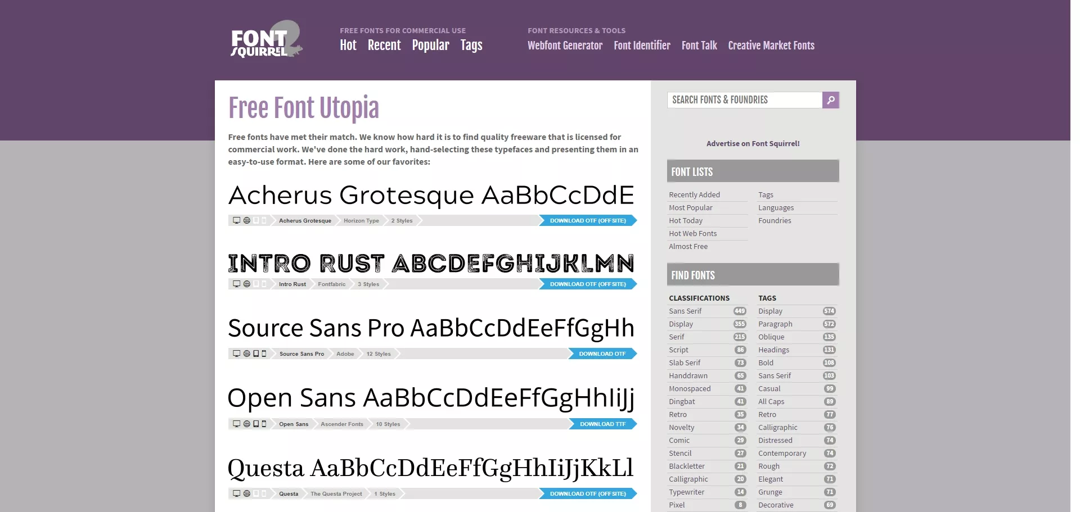Click phone app icon for Source Sans Pro

pos(264,354)
